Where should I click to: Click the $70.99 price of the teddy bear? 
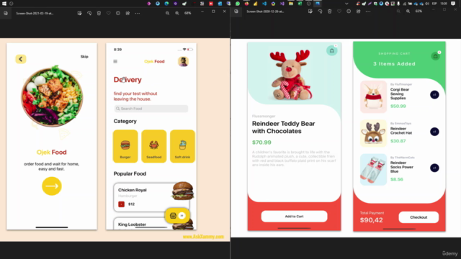pyautogui.click(x=261, y=142)
